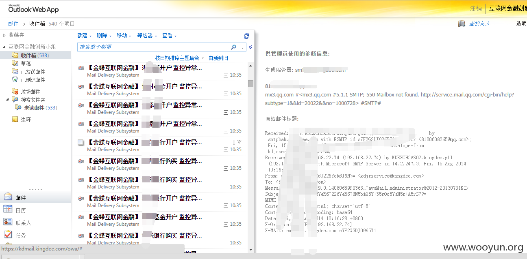Click the address book icon beside 查找某人
This screenshot has width=527, height=259.
pos(462,24)
